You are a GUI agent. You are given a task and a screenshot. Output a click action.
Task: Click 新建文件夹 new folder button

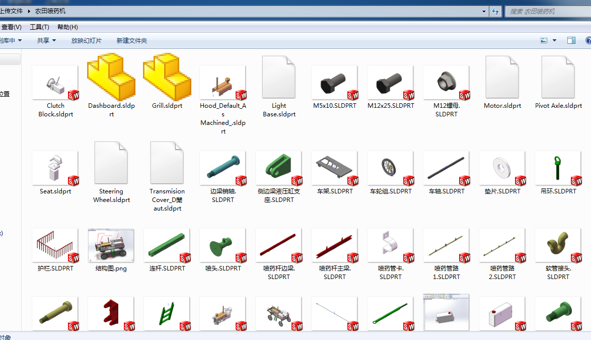coord(131,40)
